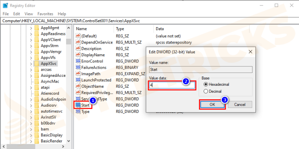Click the AppXSvc folder icon
Image resolution: width=299 pixels, height=149 pixels.
(37, 64)
